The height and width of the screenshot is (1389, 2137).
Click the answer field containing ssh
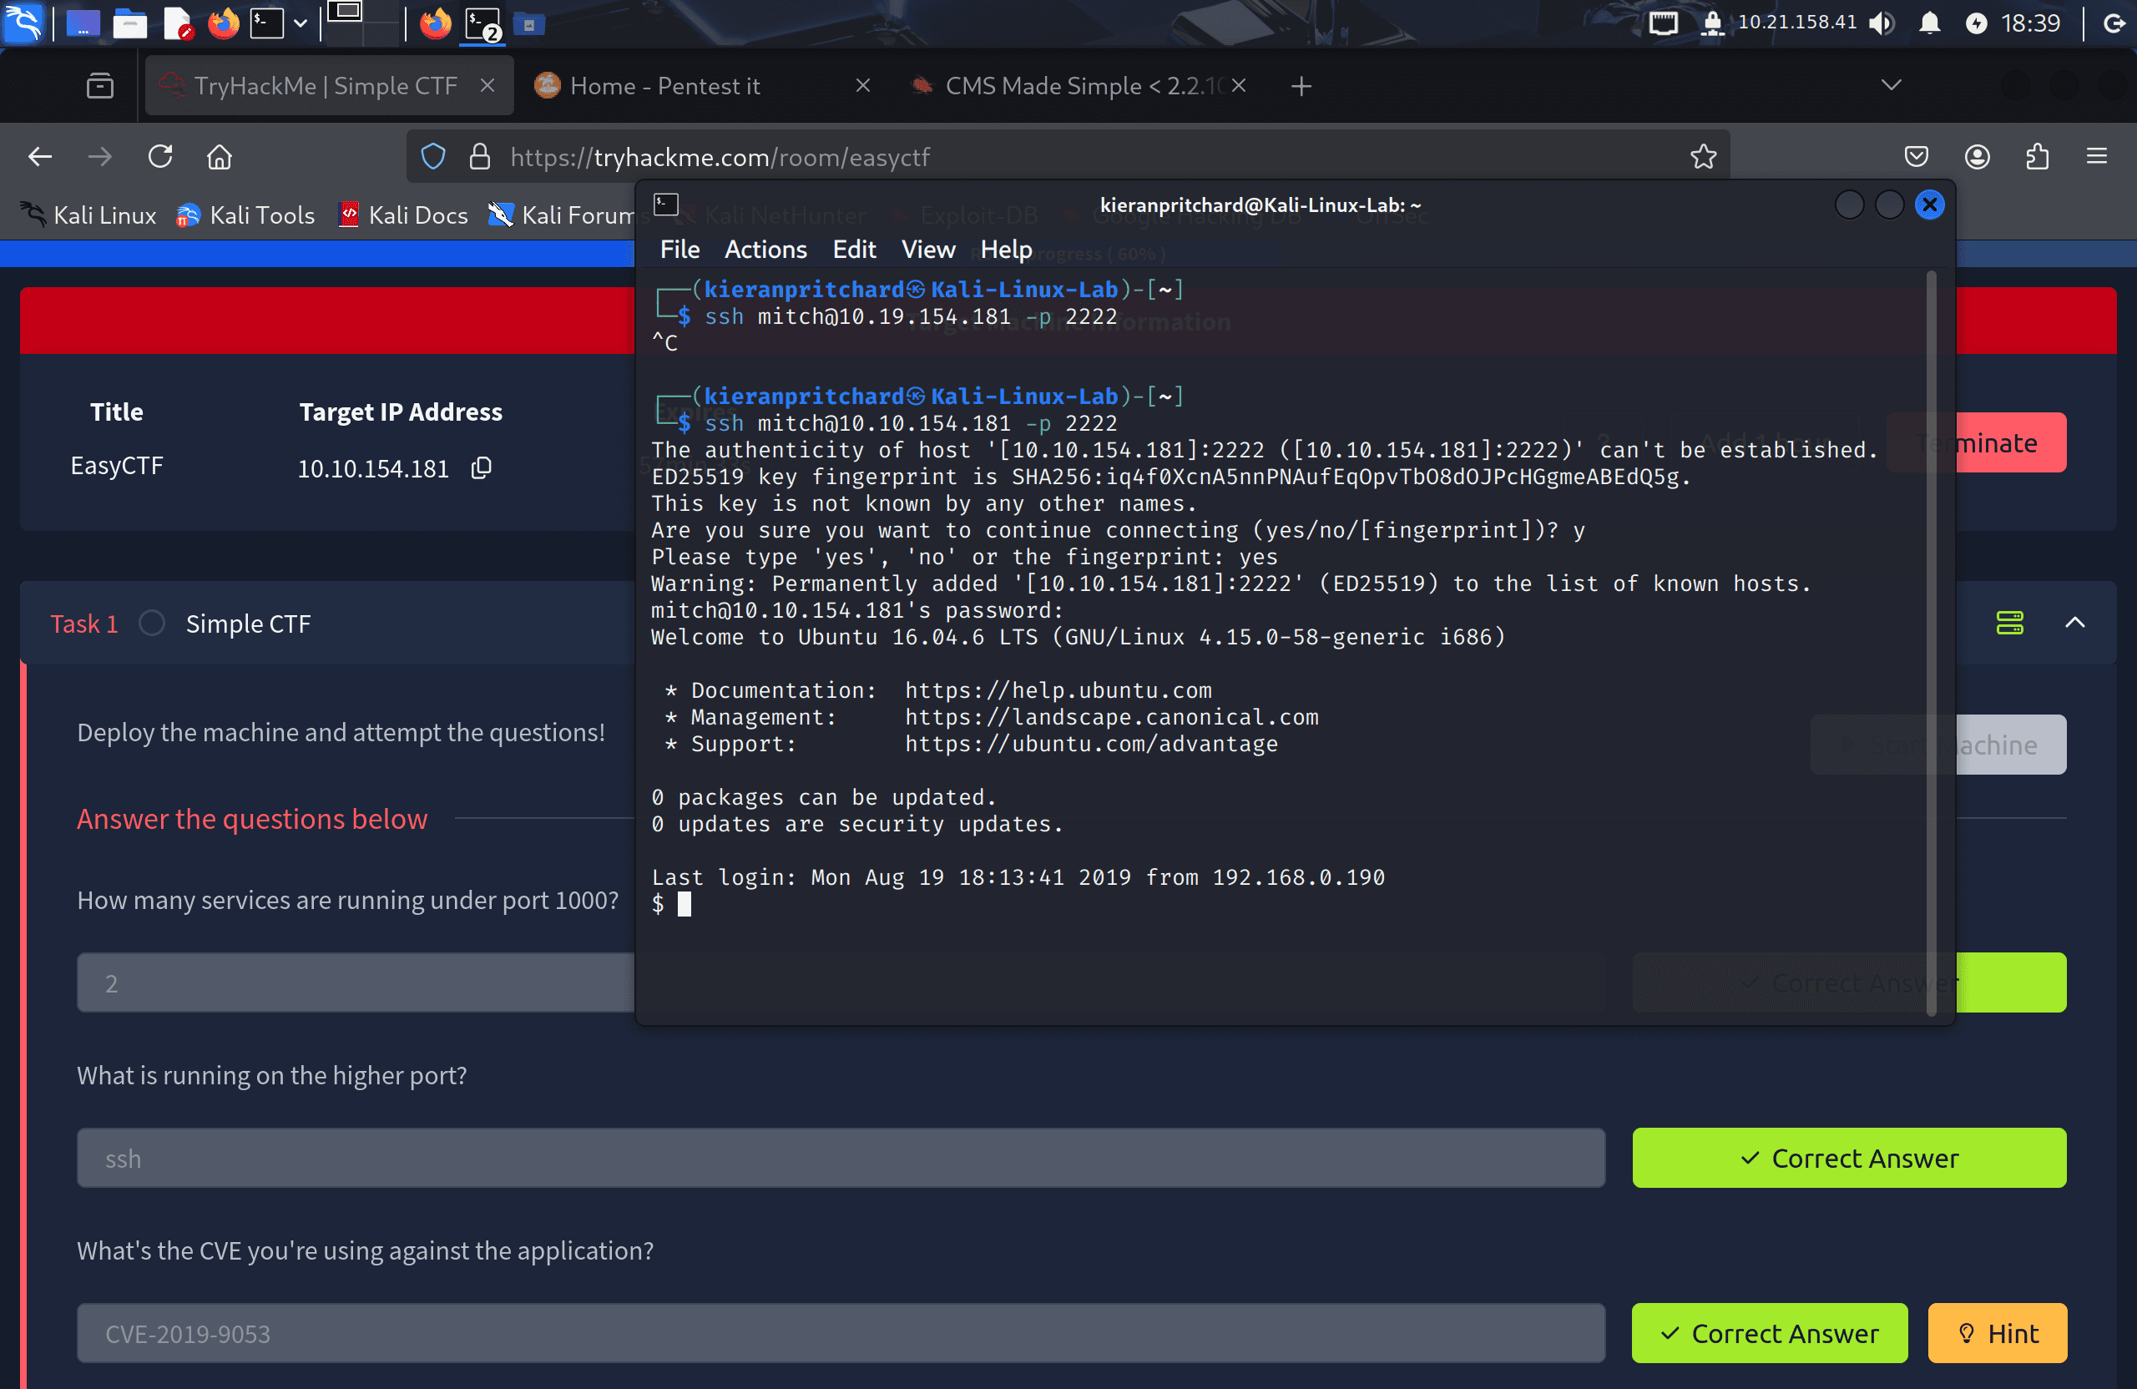coord(841,1159)
